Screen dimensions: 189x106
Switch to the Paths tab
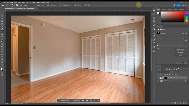169,66
